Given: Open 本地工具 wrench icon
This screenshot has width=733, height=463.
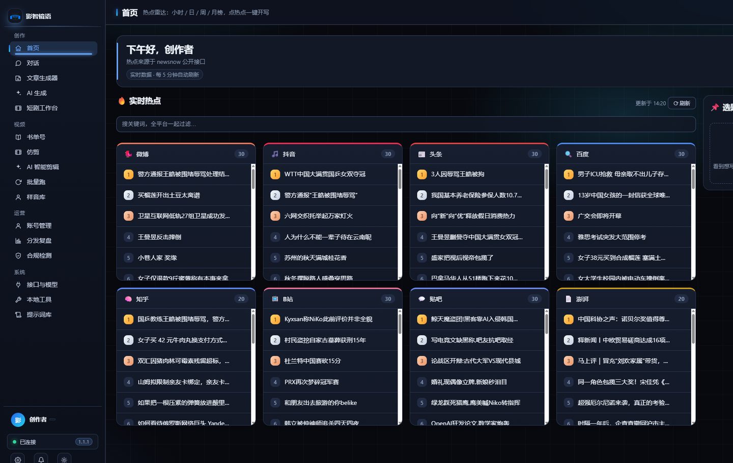Looking at the screenshot, I should point(18,300).
